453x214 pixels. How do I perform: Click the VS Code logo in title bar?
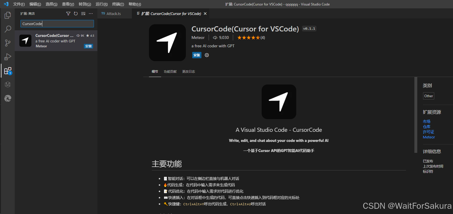6,4
